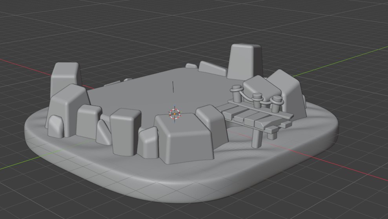This screenshot has width=388, height=219.
Task: Select the tallest rock behind the dock
Action: [x=245, y=62]
